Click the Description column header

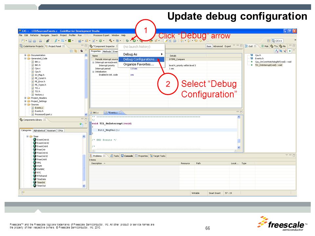(96, 164)
